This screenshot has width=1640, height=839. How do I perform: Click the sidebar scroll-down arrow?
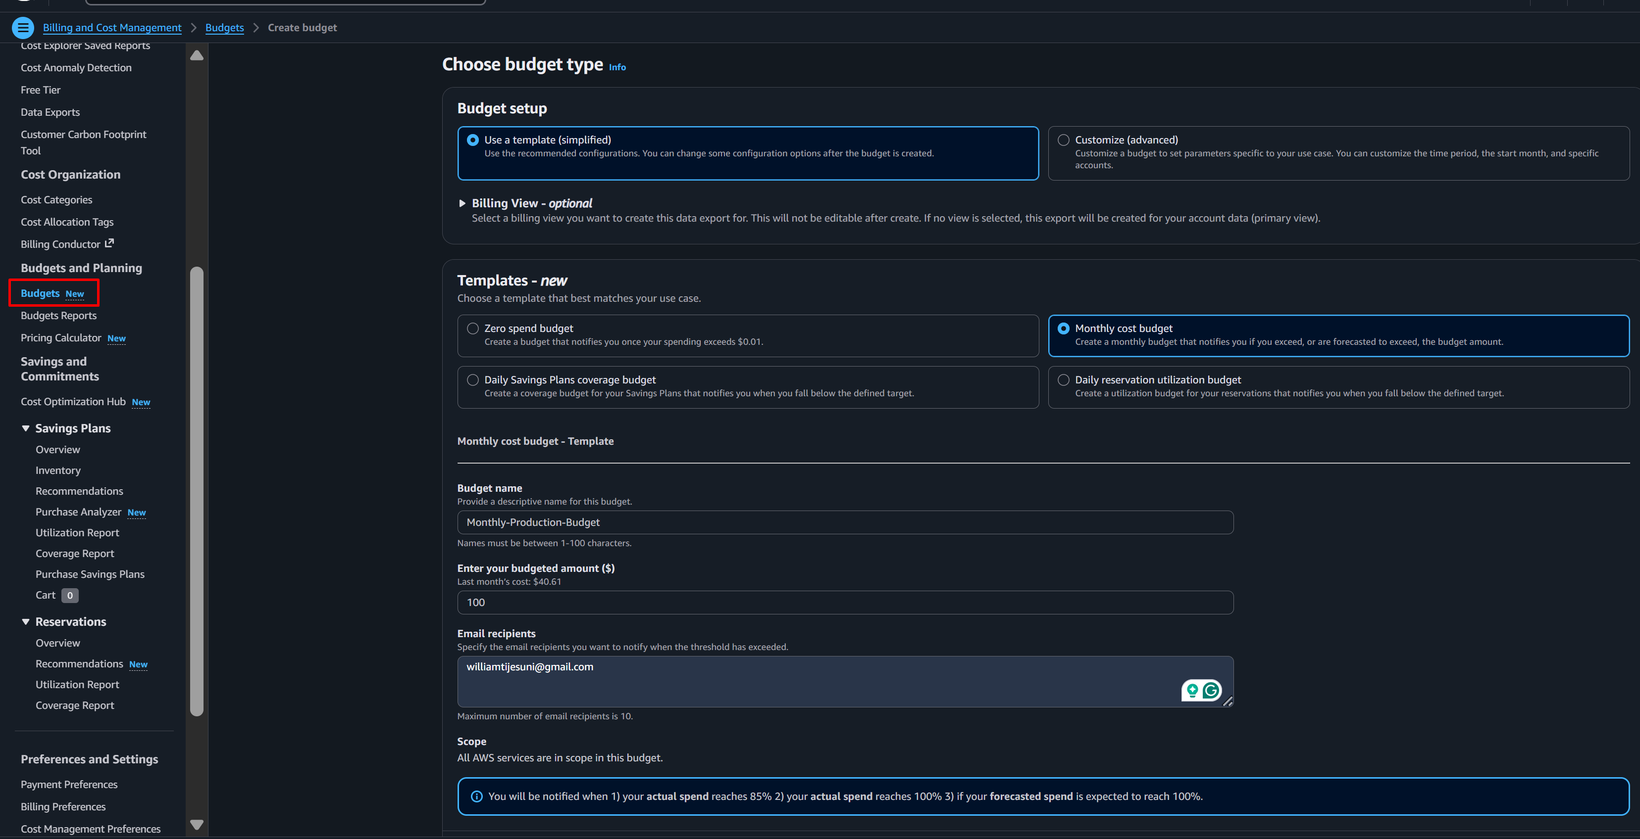(197, 824)
